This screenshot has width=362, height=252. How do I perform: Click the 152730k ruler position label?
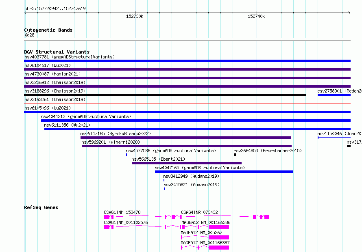[x=135, y=16]
